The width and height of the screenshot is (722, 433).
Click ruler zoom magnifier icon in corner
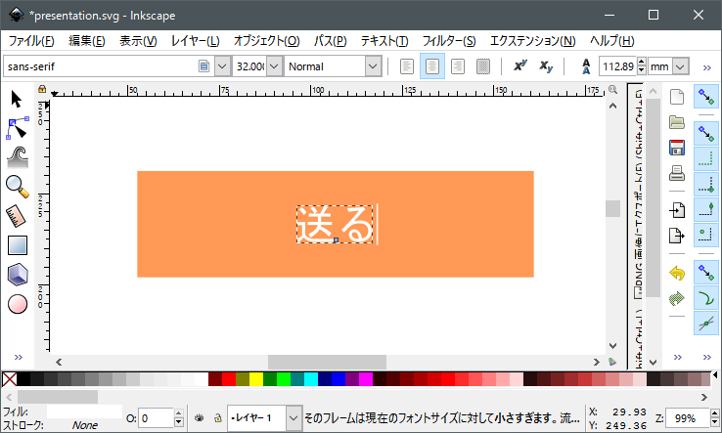click(612, 90)
